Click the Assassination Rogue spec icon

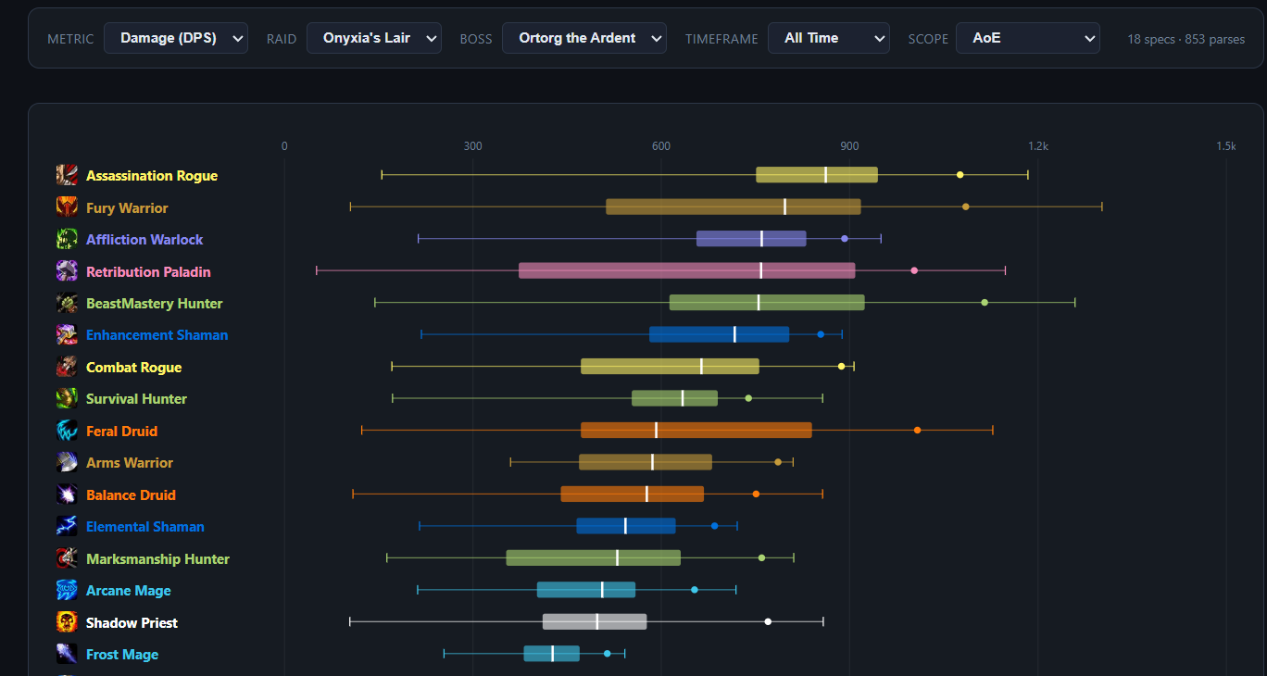click(x=67, y=175)
